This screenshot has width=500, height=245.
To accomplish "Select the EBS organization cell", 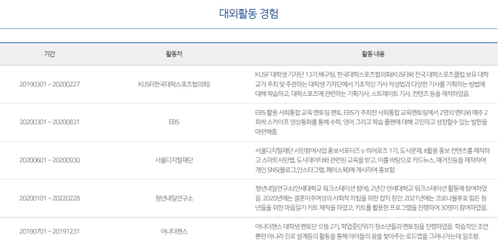I will [174, 122].
